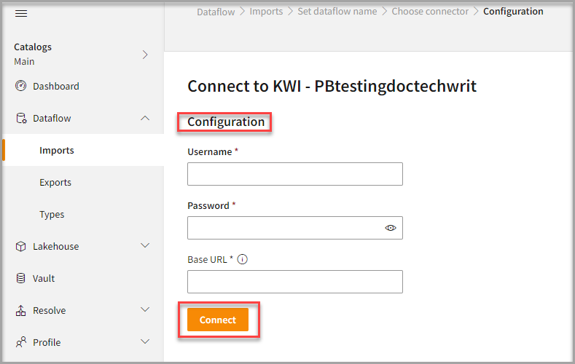
Task: Click the Profile people icon
Action: coord(20,343)
